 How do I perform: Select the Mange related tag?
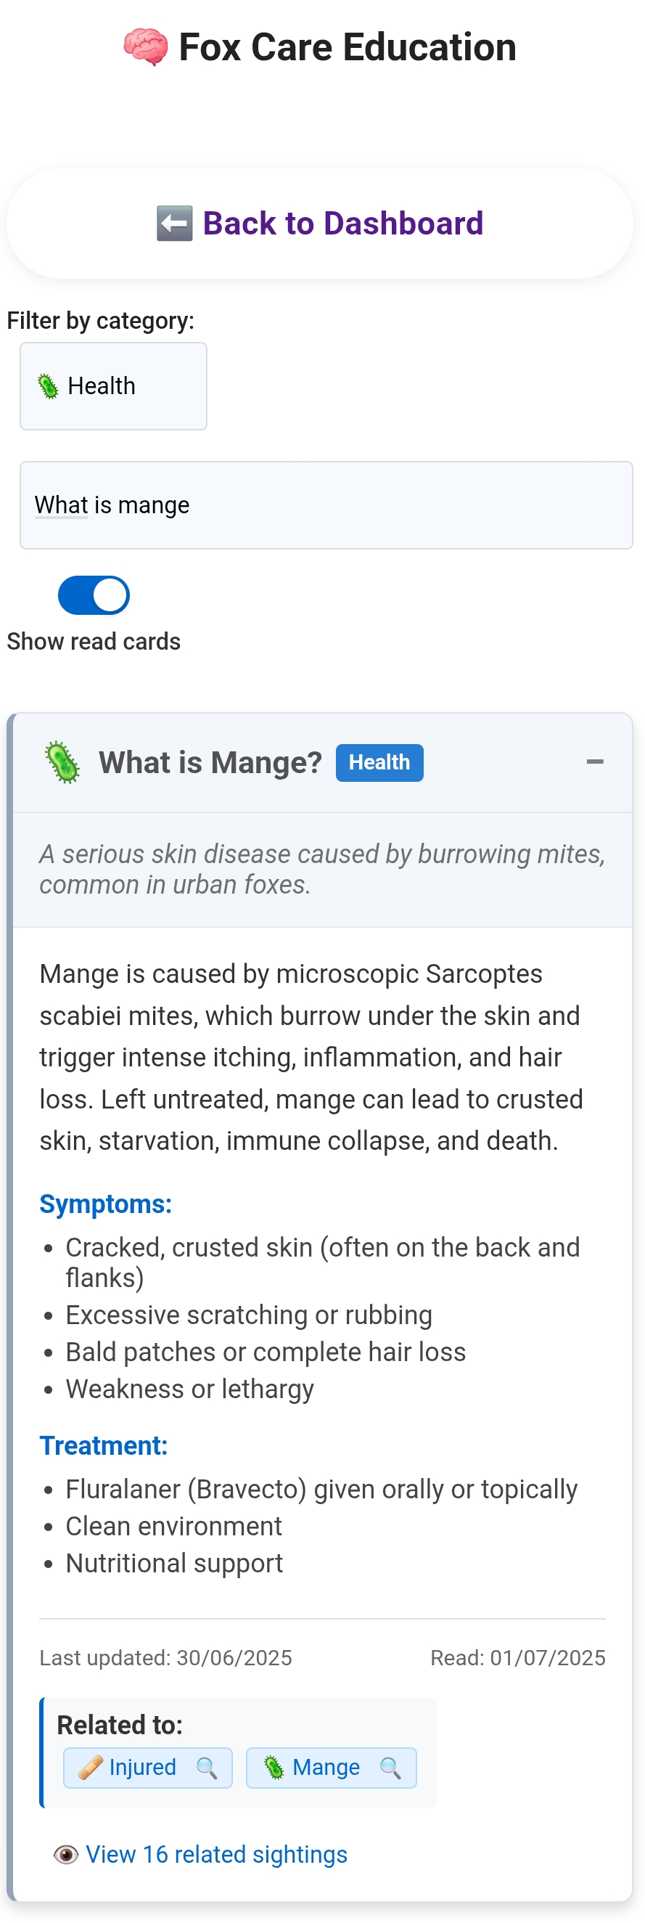click(x=326, y=1768)
